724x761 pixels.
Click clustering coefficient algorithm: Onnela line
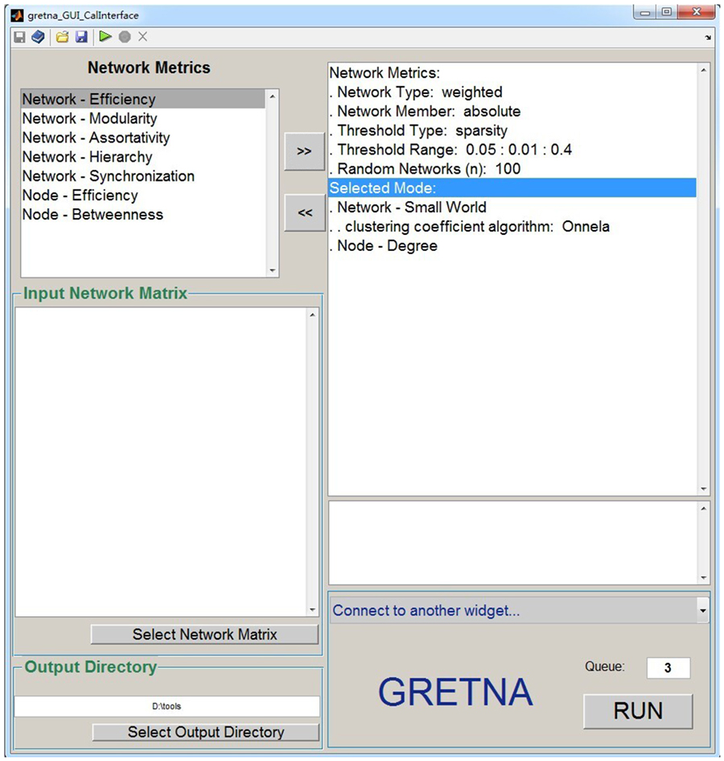point(512,226)
